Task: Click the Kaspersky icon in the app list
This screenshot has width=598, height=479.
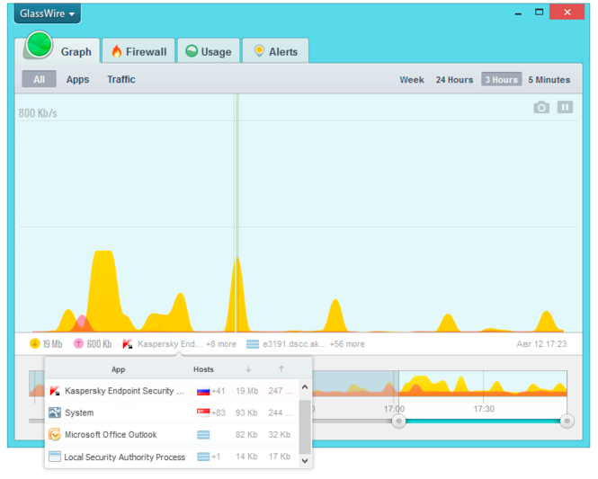Action: click(55, 391)
